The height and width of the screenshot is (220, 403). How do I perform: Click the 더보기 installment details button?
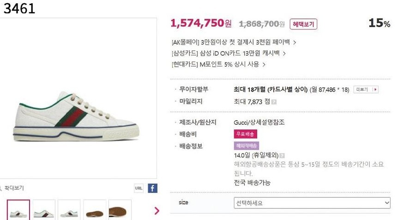[366, 89]
